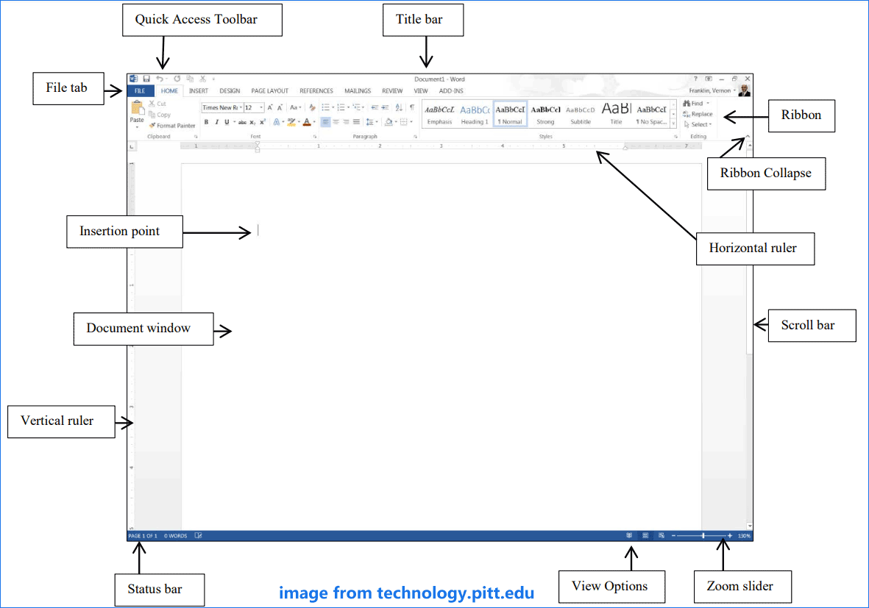Open the font size dropdown

click(x=260, y=107)
